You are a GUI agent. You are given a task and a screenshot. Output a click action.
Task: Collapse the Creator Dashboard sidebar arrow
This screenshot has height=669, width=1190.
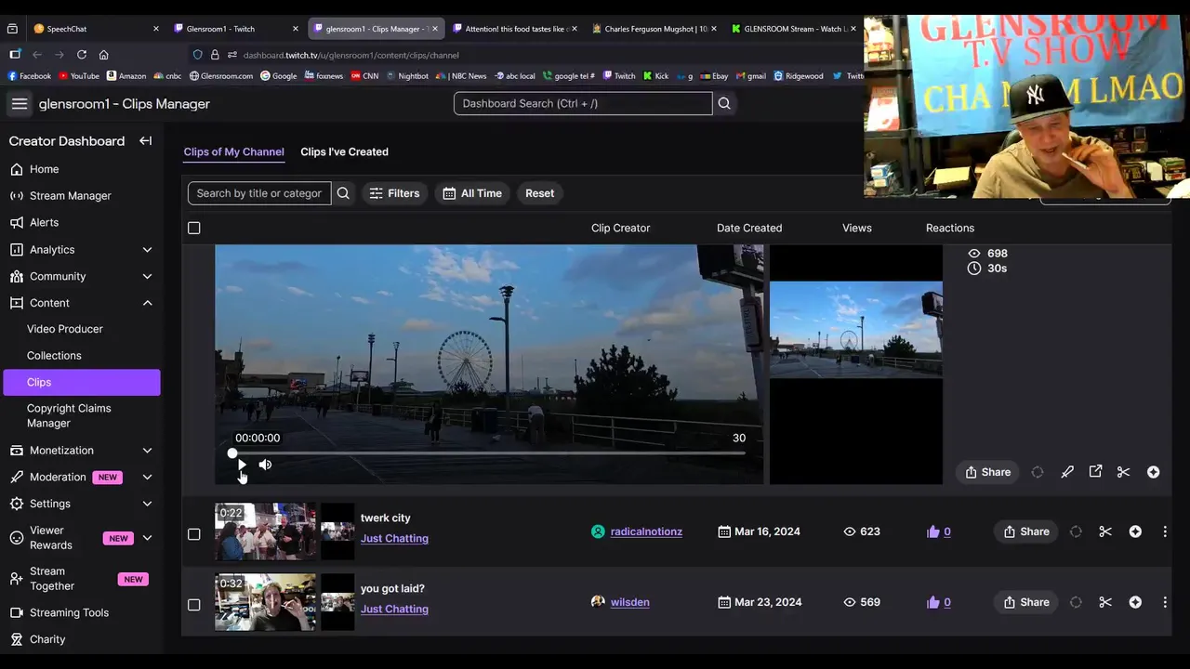point(146,141)
